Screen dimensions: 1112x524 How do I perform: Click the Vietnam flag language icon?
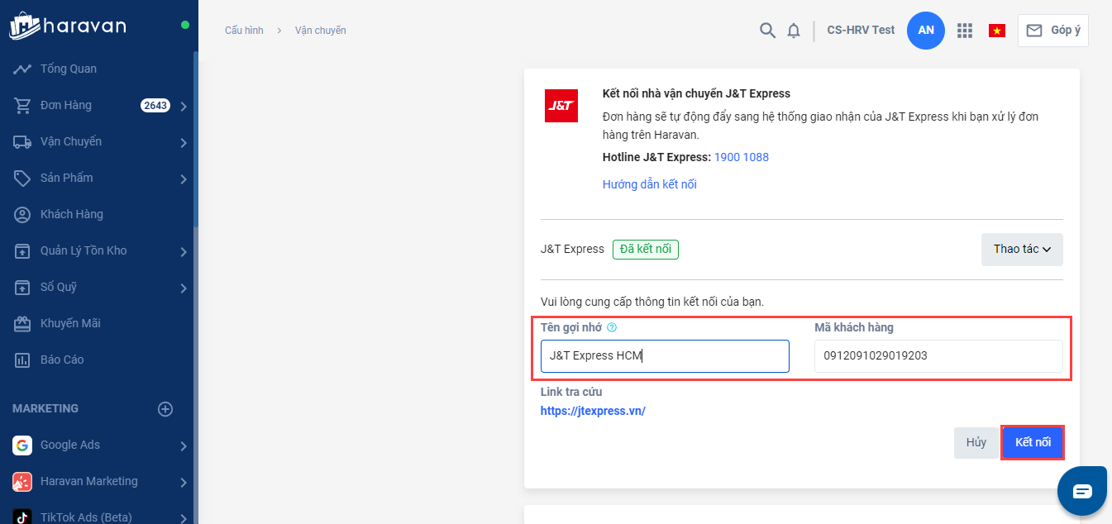pos(997,31)
